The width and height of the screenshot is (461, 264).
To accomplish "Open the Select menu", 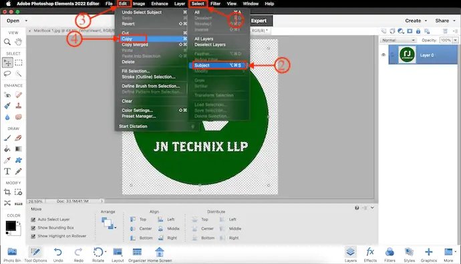I will [x=198, y=3].
